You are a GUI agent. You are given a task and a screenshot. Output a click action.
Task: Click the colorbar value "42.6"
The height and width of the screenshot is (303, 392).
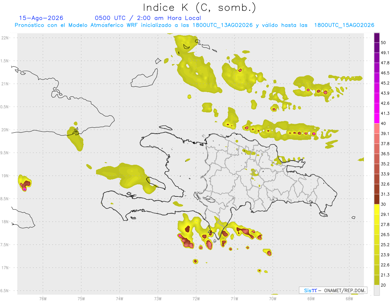point(385,103)
